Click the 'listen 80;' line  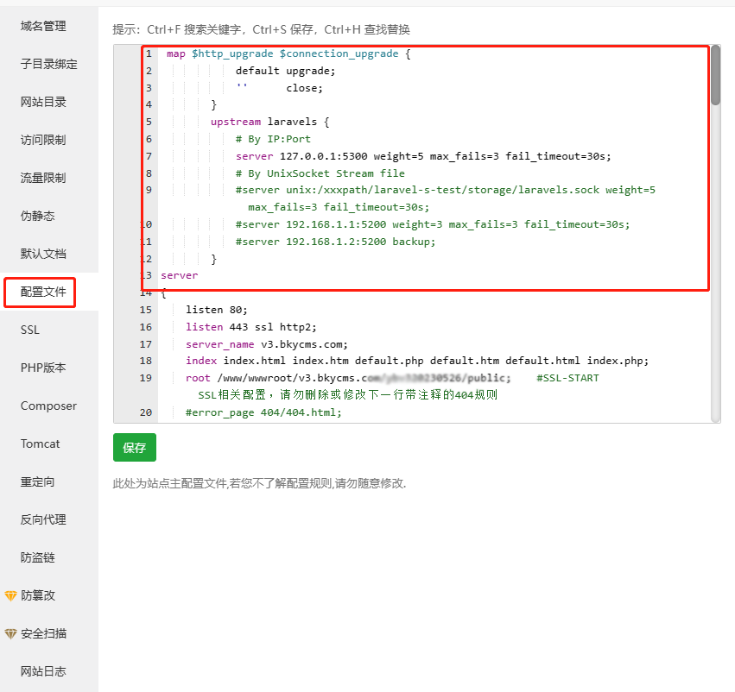tap(216, 310)
